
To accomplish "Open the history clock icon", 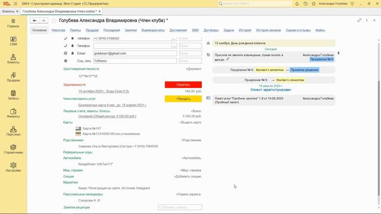I will (x=305, y=4).
